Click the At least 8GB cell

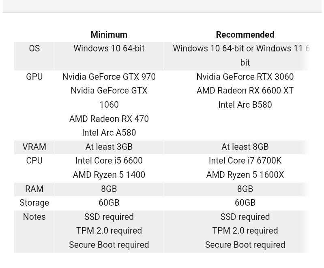[x=245, y=147]
